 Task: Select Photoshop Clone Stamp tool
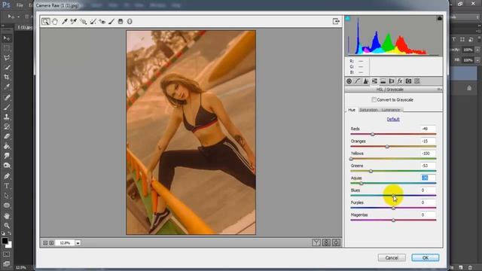coord(7,117)
